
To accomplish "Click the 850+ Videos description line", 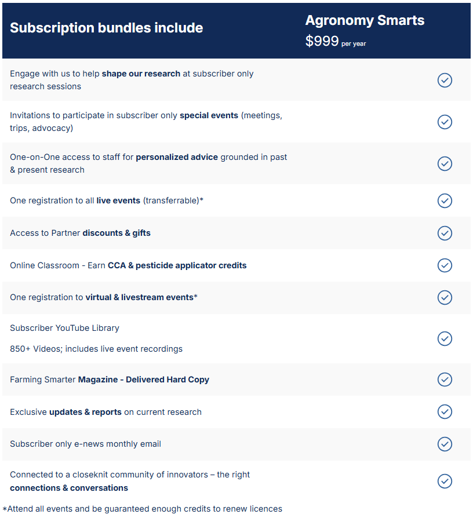I will click(96, 349).
